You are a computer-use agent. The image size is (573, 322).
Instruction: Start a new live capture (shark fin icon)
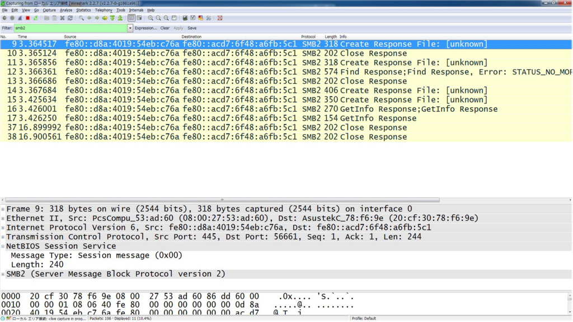point(20,18)
